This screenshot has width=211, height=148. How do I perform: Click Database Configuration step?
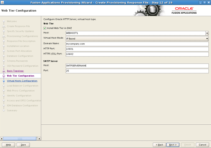click(x=20, y=56)
